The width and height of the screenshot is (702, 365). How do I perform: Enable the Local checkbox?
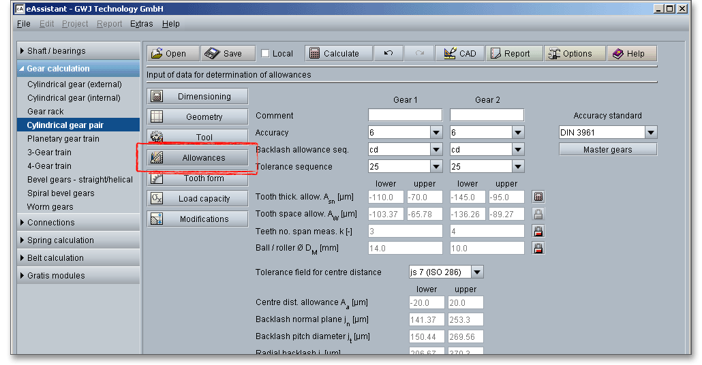[x=265, y=54]
